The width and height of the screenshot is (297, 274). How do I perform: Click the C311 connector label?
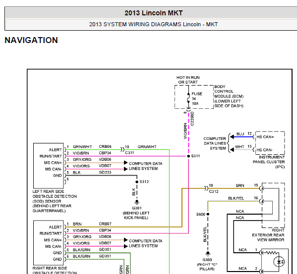click(x=129, y=153)
